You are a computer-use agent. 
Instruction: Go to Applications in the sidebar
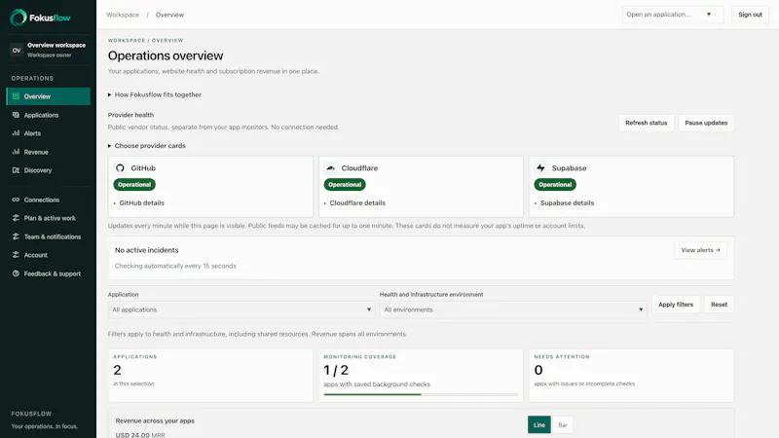click(x=48, y=115)
